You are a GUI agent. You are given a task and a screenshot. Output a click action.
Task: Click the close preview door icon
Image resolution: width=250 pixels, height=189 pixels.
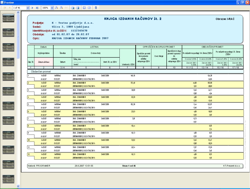[96, 8]
